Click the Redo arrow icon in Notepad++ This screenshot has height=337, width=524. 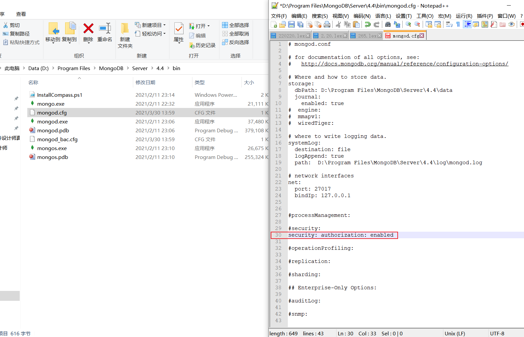[x=376, y=24]
